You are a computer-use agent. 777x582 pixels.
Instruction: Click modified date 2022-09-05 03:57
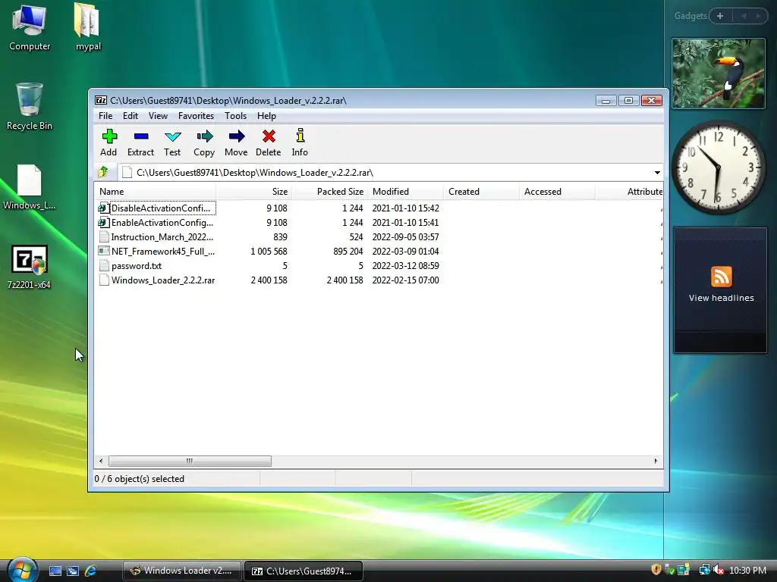point(406,237)
